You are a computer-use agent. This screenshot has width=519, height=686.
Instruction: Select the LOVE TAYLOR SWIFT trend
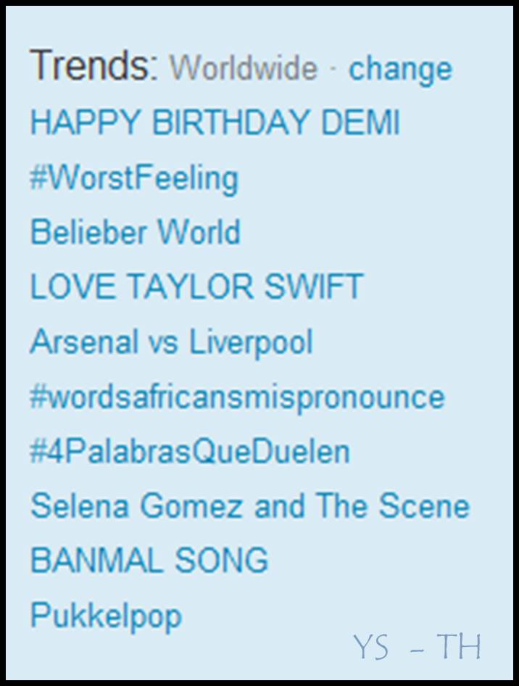point(196,287)
